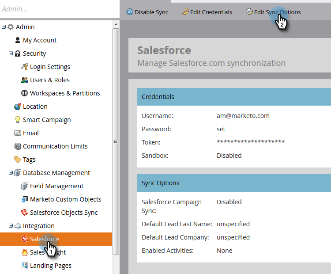Collapse the Integration tree node
This screenshot has height=274, width=331.
coord(11,226)
